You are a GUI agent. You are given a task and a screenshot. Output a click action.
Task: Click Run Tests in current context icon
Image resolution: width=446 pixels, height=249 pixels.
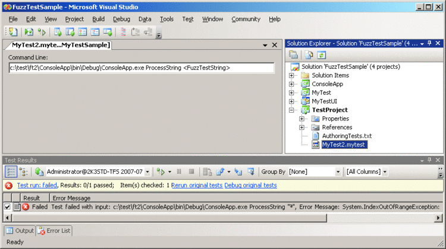[29, 32]
